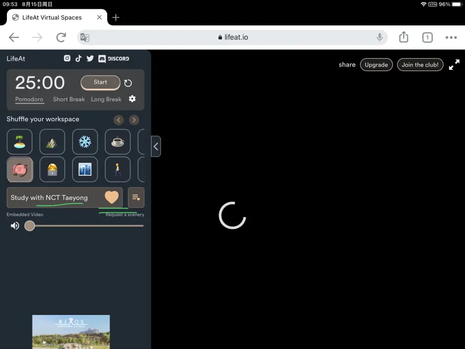
Task: Click the Study with NCT Taeyong title
Action: click(49, 197)
